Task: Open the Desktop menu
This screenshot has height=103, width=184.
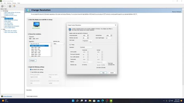Action: (x=9, y=3)
